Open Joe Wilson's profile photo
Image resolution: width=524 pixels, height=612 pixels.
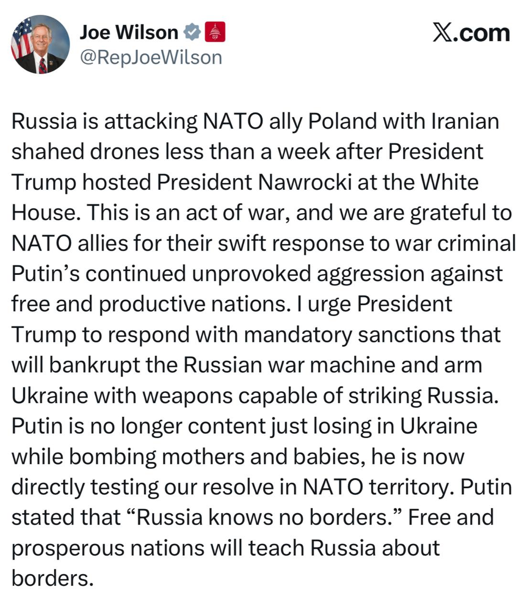coord(40,44)
